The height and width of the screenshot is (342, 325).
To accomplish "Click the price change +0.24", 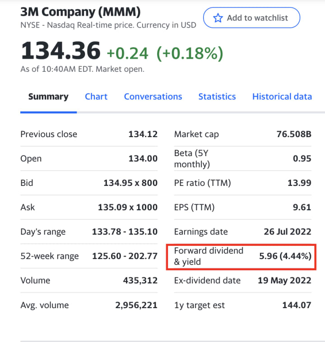I will click(x=127, y=53).
